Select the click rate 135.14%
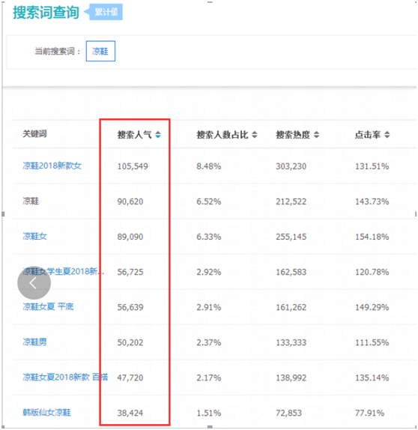The height and width of the screenshot is (430, 418). [x=372, y=378]
